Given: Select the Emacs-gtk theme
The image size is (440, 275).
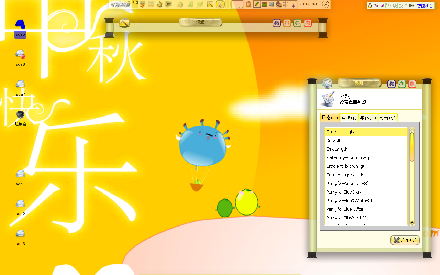Looking at the screenshot, I should click(x=366, y=149).
